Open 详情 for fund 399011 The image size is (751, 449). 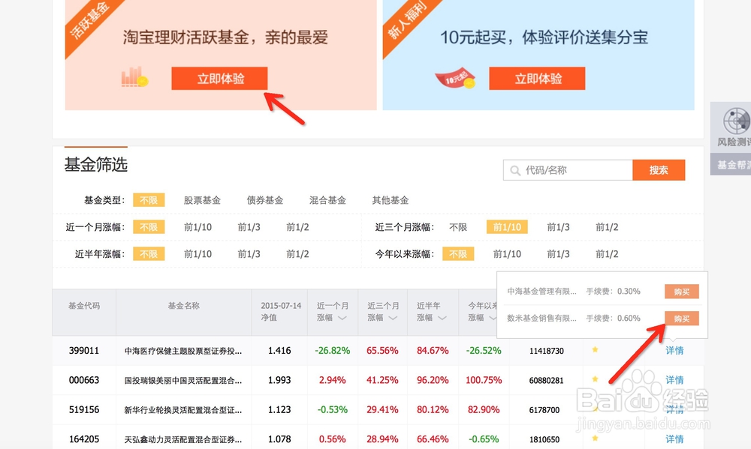click(674, 351)
